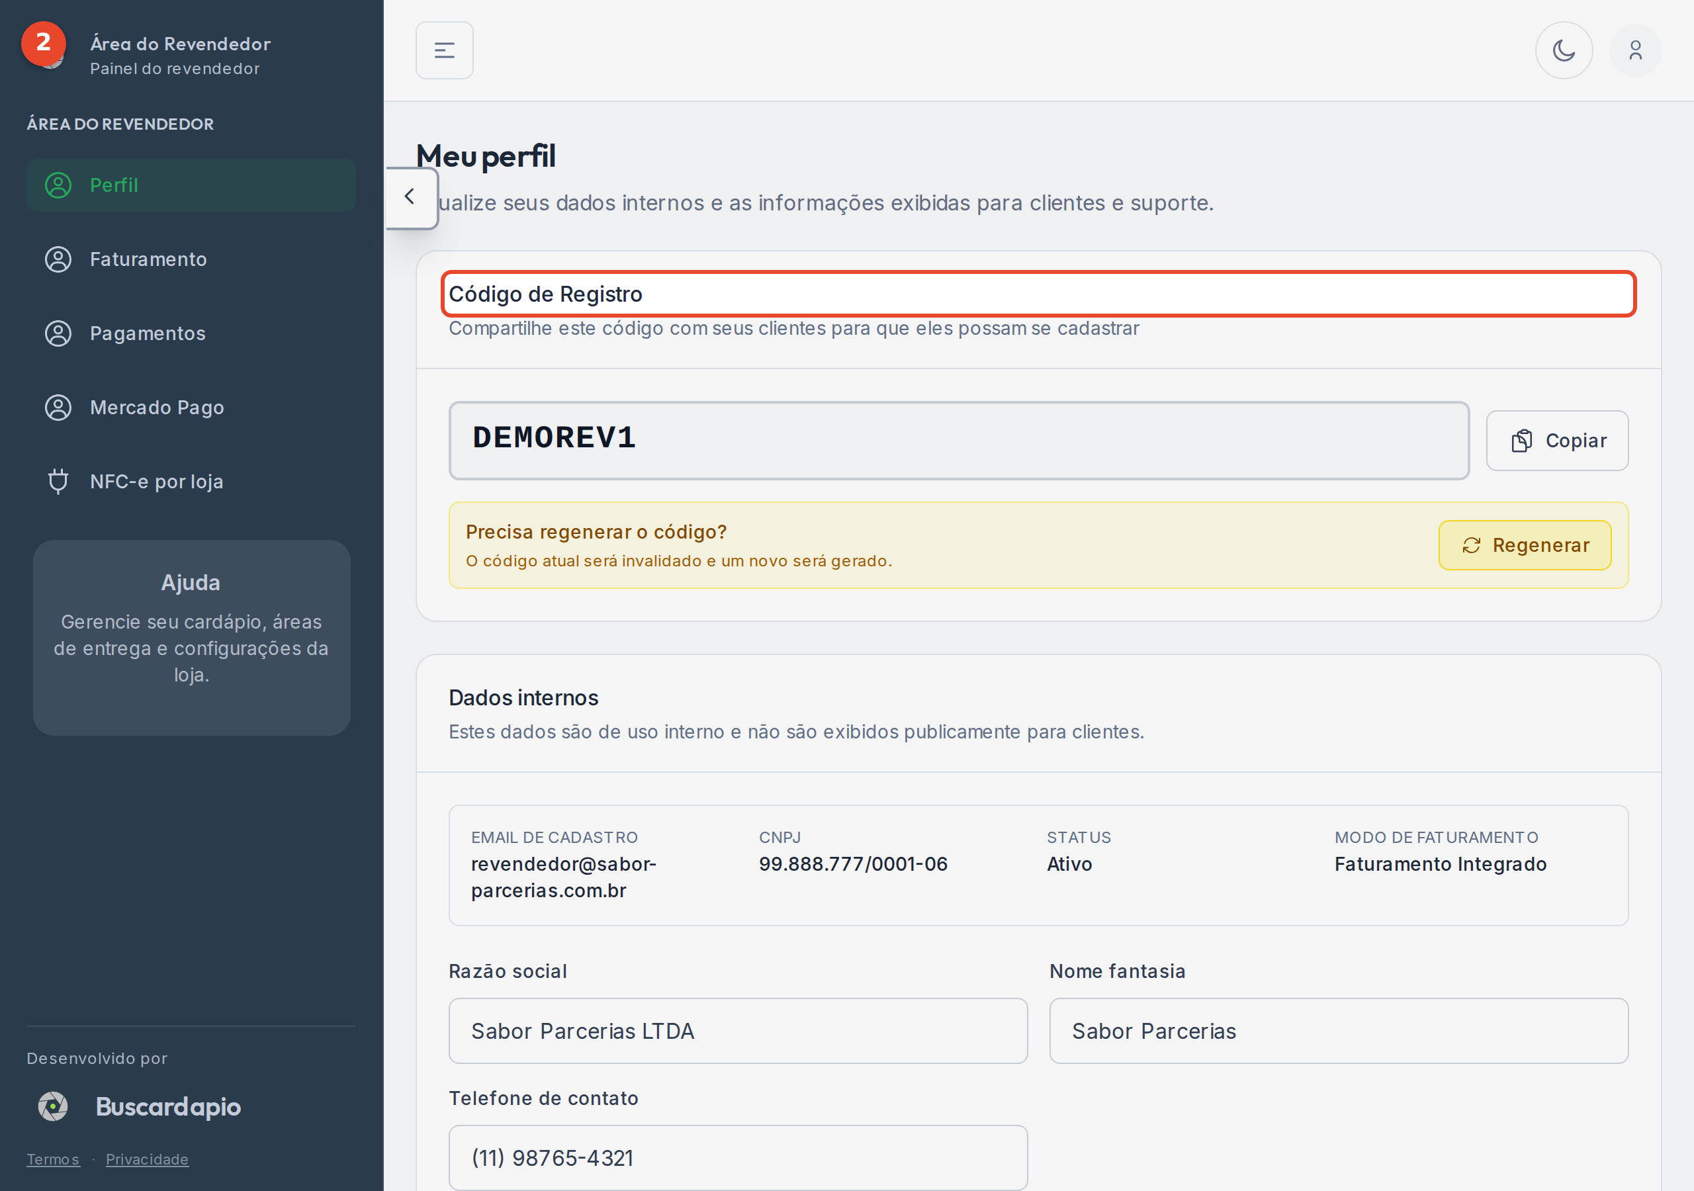The image size is (1694, 1191).
Task: Click the NFC-e plug icon
Action: (58, 481)
